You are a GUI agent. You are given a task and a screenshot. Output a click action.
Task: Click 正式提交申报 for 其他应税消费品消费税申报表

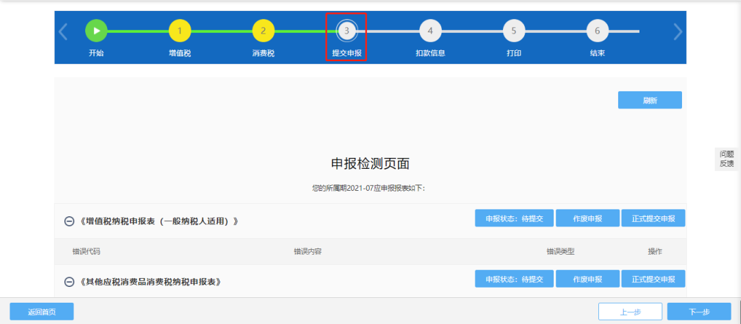coord(653,279)
